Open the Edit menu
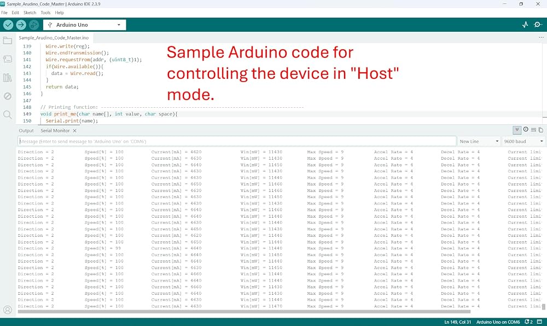The width and height of the screenshot is (547, 326). click(x=15, y=13)
